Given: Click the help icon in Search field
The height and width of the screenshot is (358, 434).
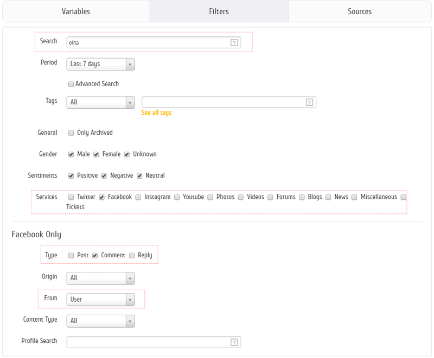Looking at the screenshot, I should [x=234, y=42].
